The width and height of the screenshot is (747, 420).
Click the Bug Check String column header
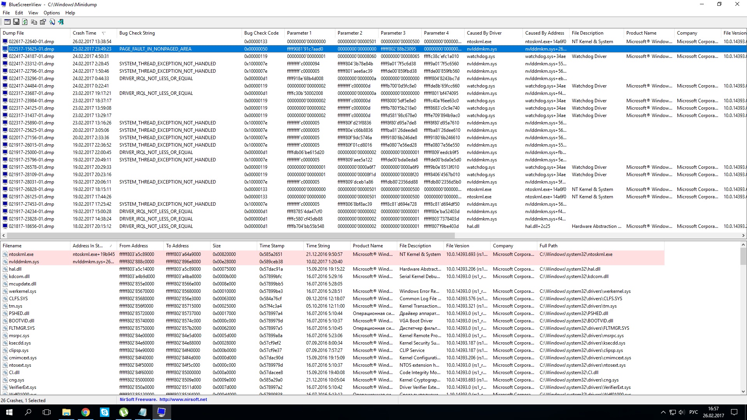click(137, 33)
